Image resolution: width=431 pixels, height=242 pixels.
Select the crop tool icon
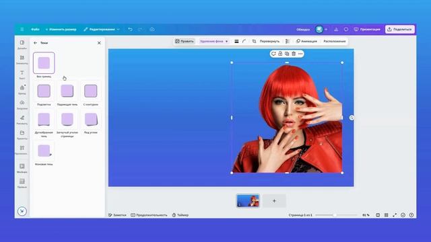(x=254, y=41)
